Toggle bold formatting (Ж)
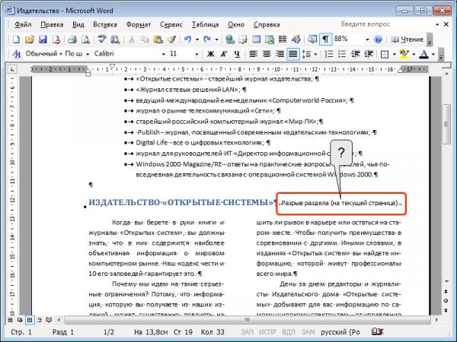This screenshot has width=457, height=342. [210, 54]
